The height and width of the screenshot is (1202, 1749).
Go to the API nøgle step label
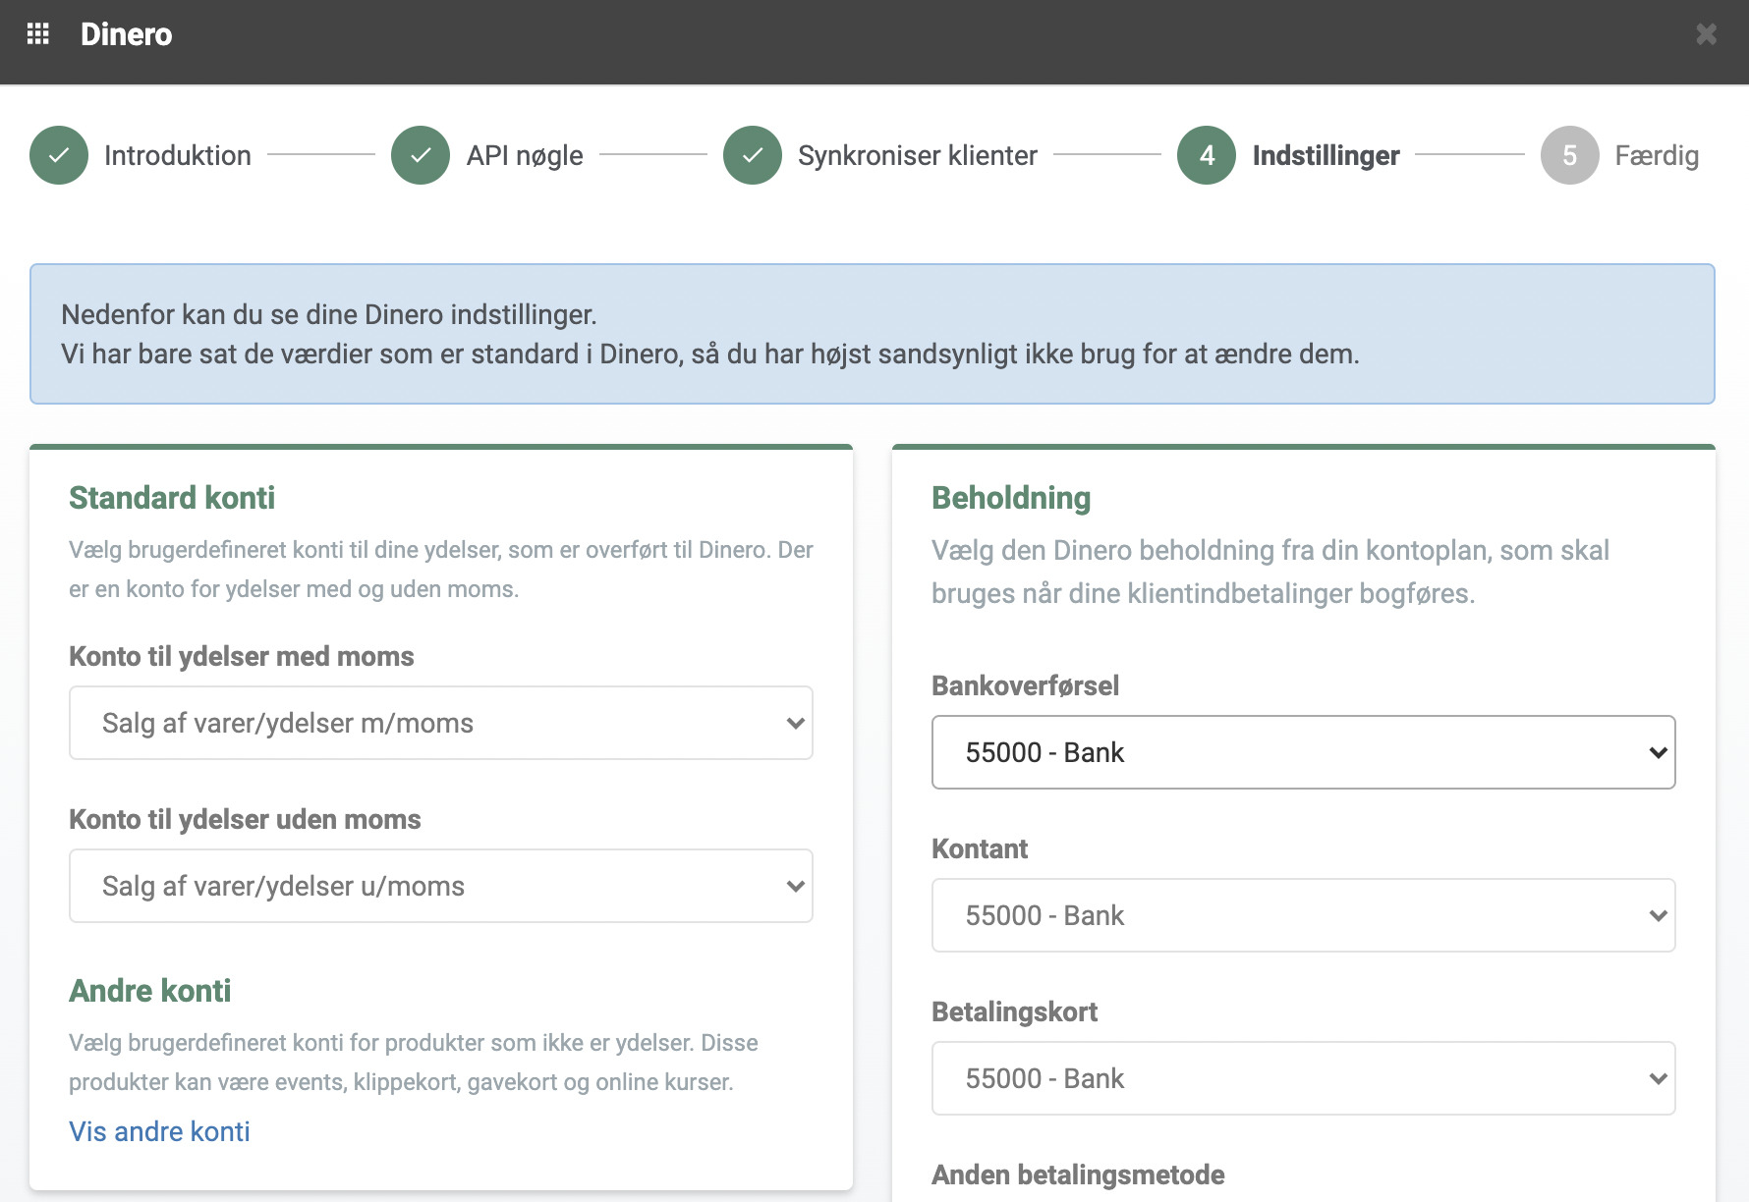pos(525,155)
